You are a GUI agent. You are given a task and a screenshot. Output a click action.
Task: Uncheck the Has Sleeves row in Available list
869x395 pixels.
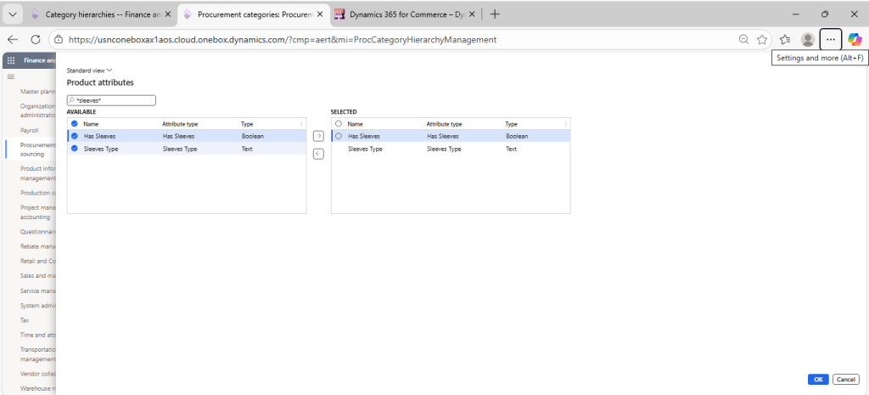75,136
